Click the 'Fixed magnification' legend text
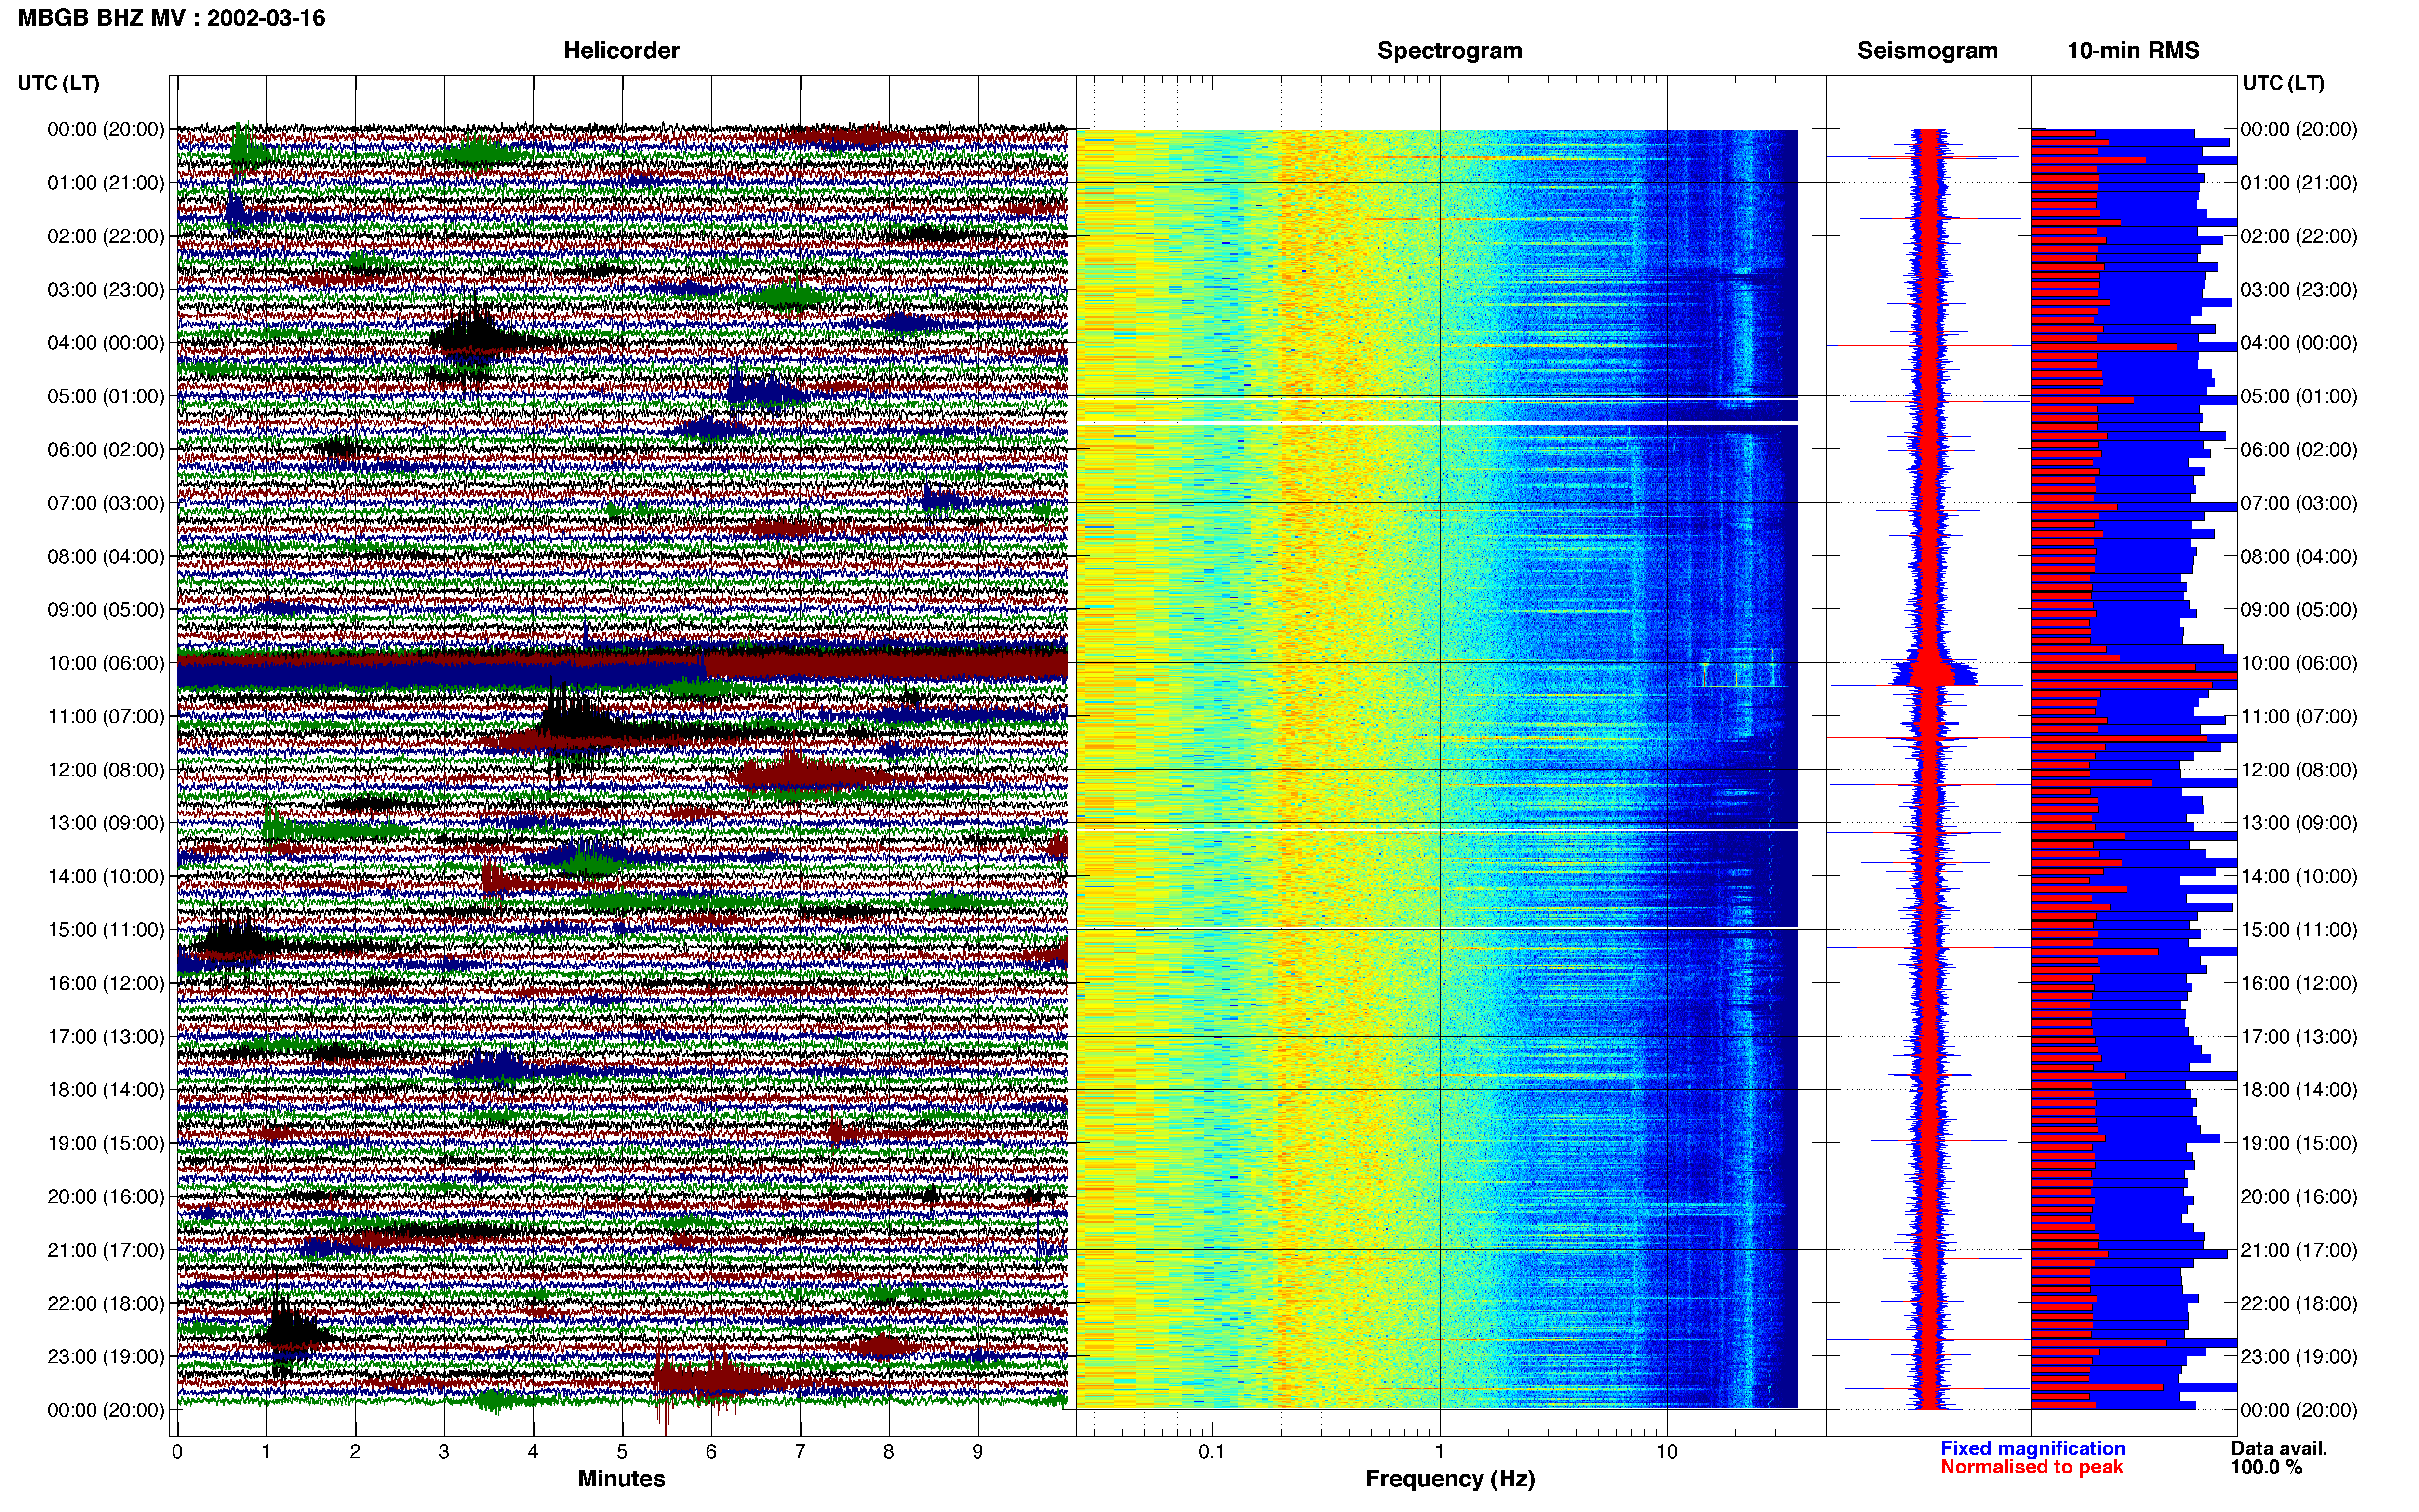Image resolution: width=2419 pixels, height=1512 pixels. (x=2033, y=1448)
